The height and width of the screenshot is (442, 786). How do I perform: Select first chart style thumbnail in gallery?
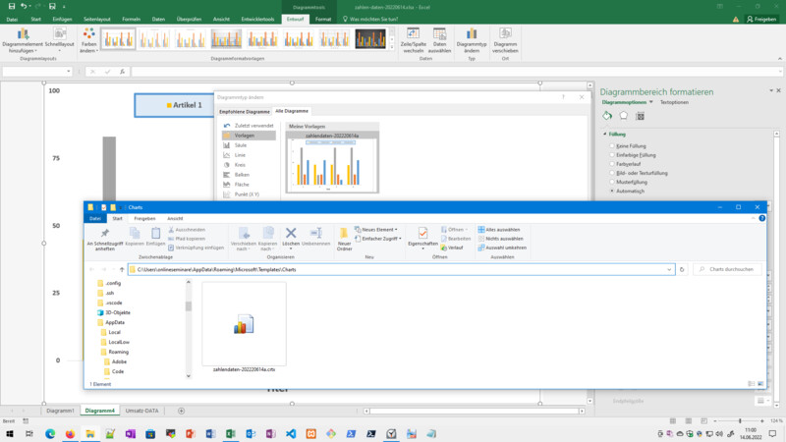coord(118,38)
